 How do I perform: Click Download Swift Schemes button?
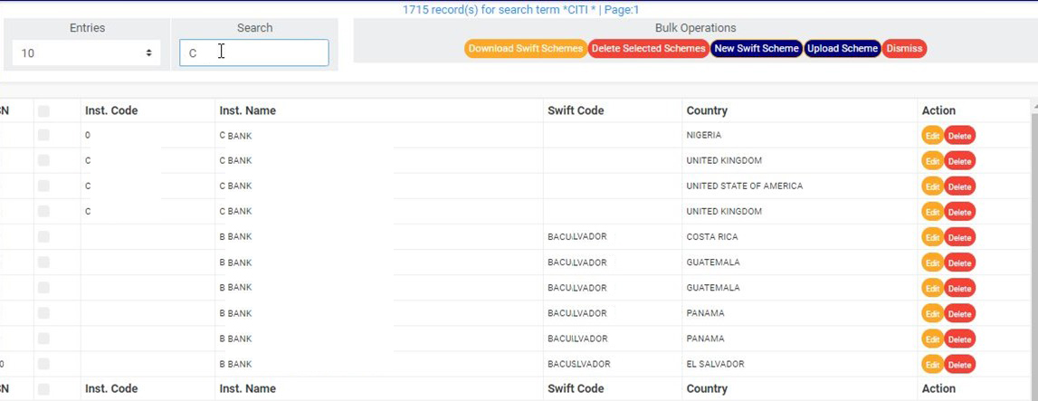click(x=525, y=49)
